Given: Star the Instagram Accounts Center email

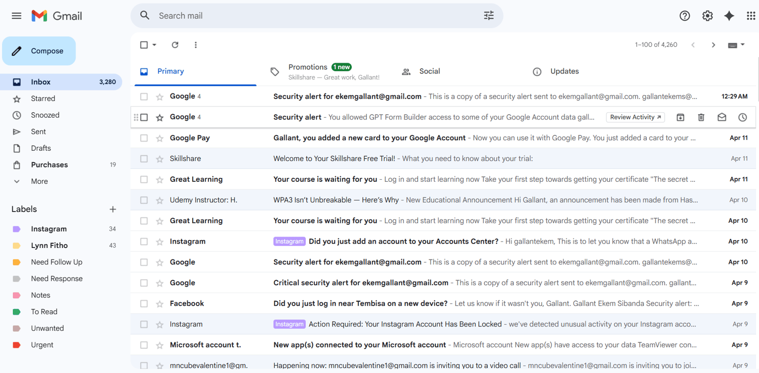Looking at the screenshot, I should coord(160,242).
